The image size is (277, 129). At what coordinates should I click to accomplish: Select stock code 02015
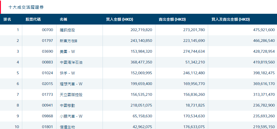point(48,84)
